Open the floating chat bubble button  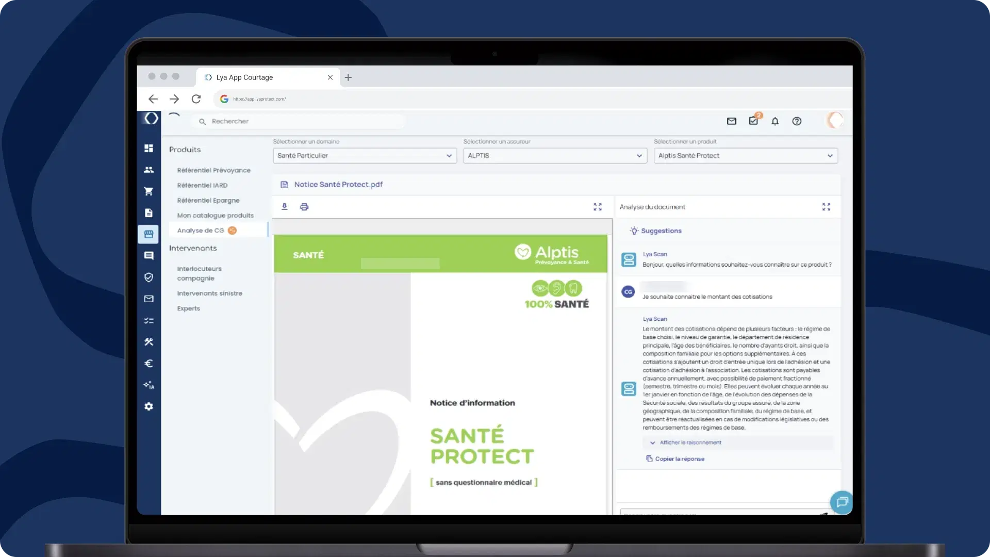click(x=841, y=502)
